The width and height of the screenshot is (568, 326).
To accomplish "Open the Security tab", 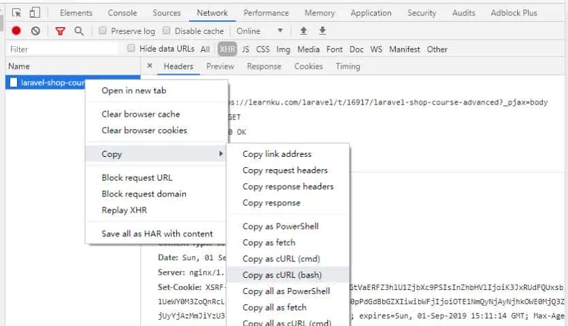I will click(422, 13).
